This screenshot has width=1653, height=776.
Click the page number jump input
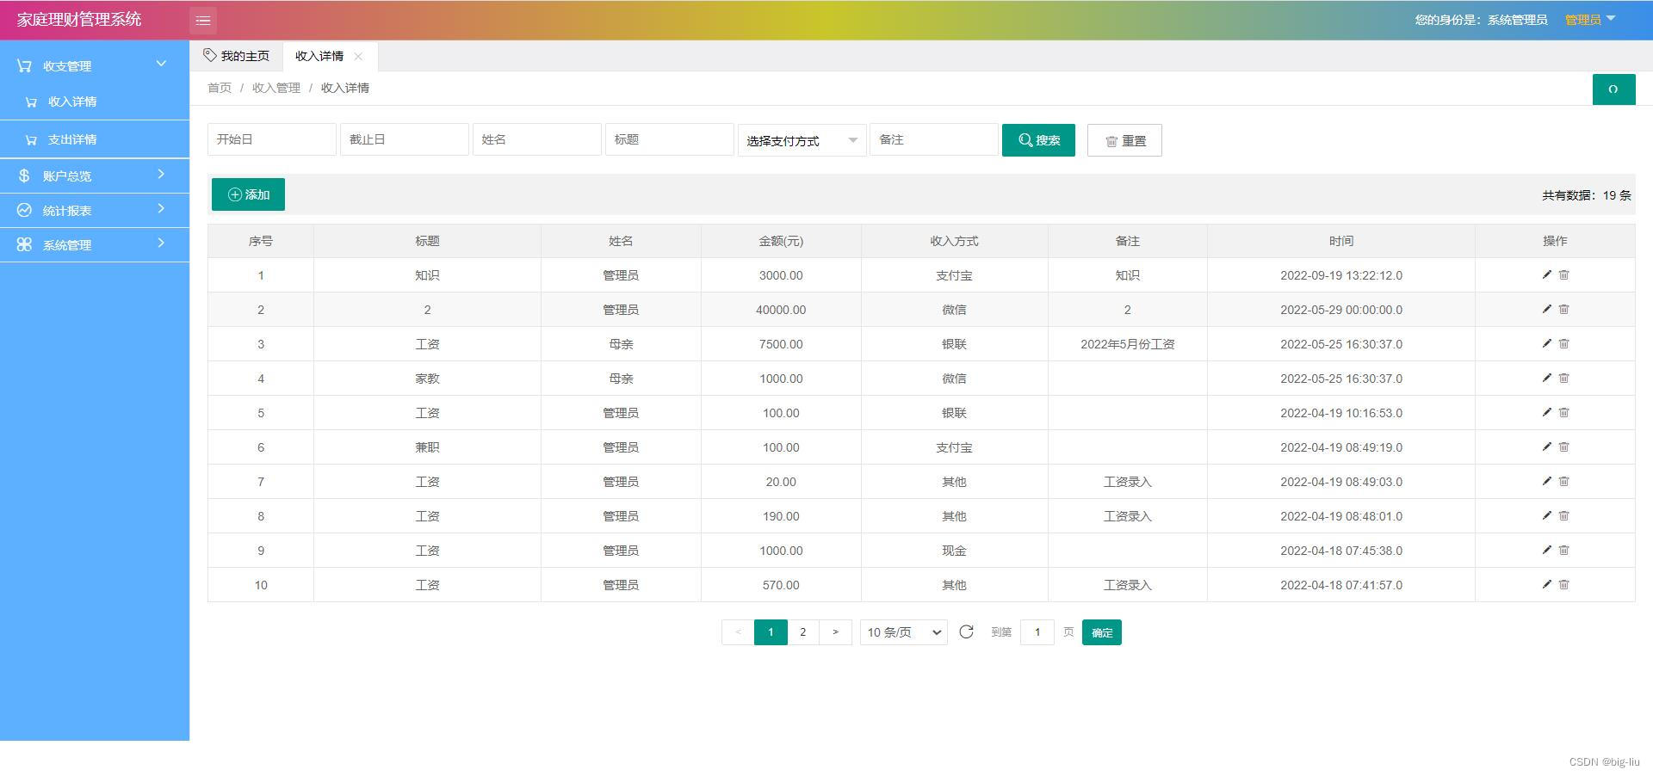coord(1037,632)
